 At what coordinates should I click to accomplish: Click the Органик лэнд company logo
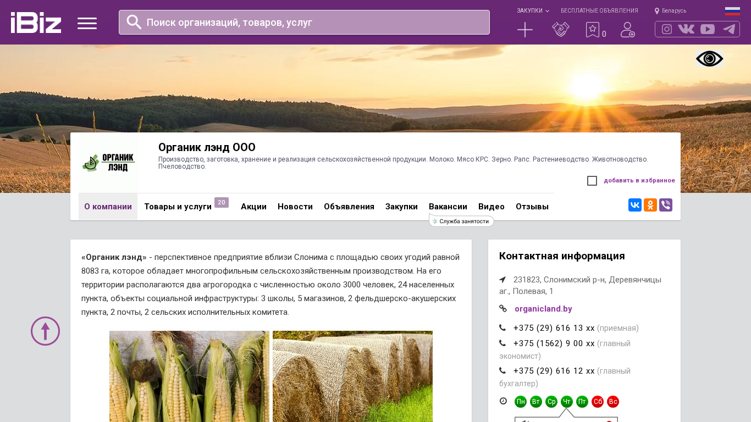109,163
